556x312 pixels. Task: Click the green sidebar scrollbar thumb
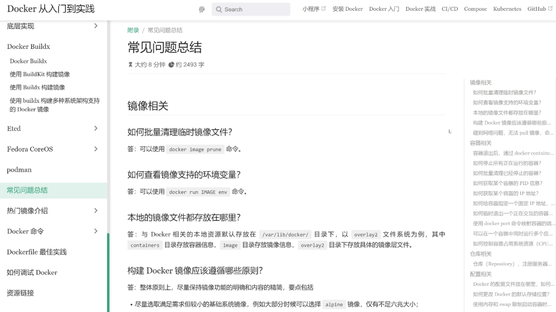(x=108, y=272)
